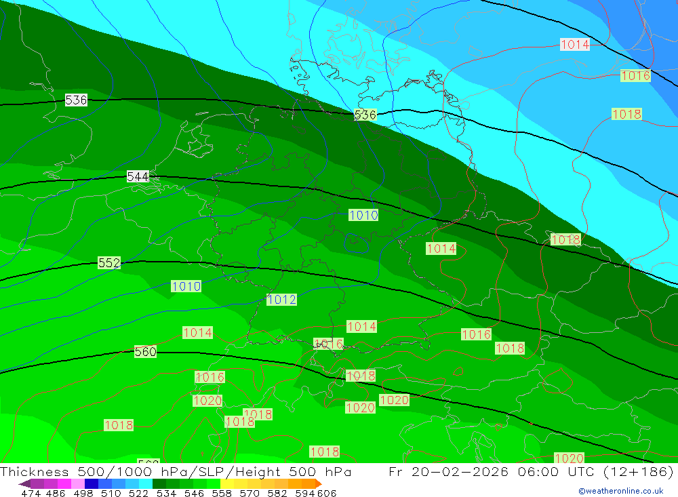Click the 1020 label at bottom right edge

coord(569,458)
